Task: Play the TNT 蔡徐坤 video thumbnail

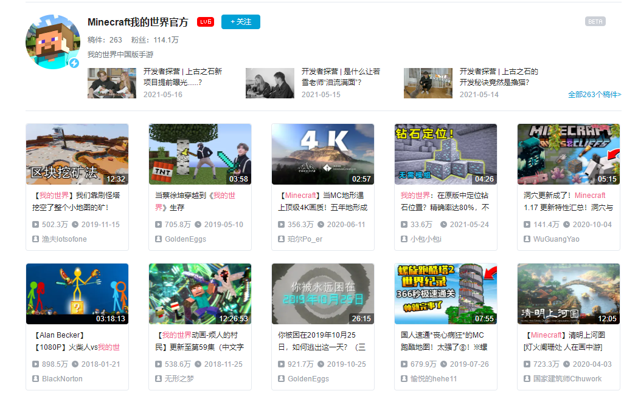Action: (200, 154)
